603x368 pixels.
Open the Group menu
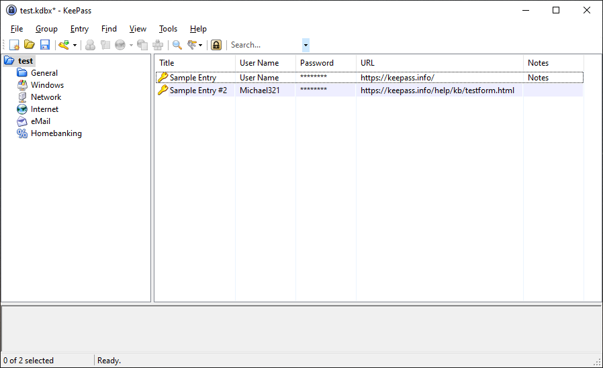pyautogui.click(x=46, y=29)
